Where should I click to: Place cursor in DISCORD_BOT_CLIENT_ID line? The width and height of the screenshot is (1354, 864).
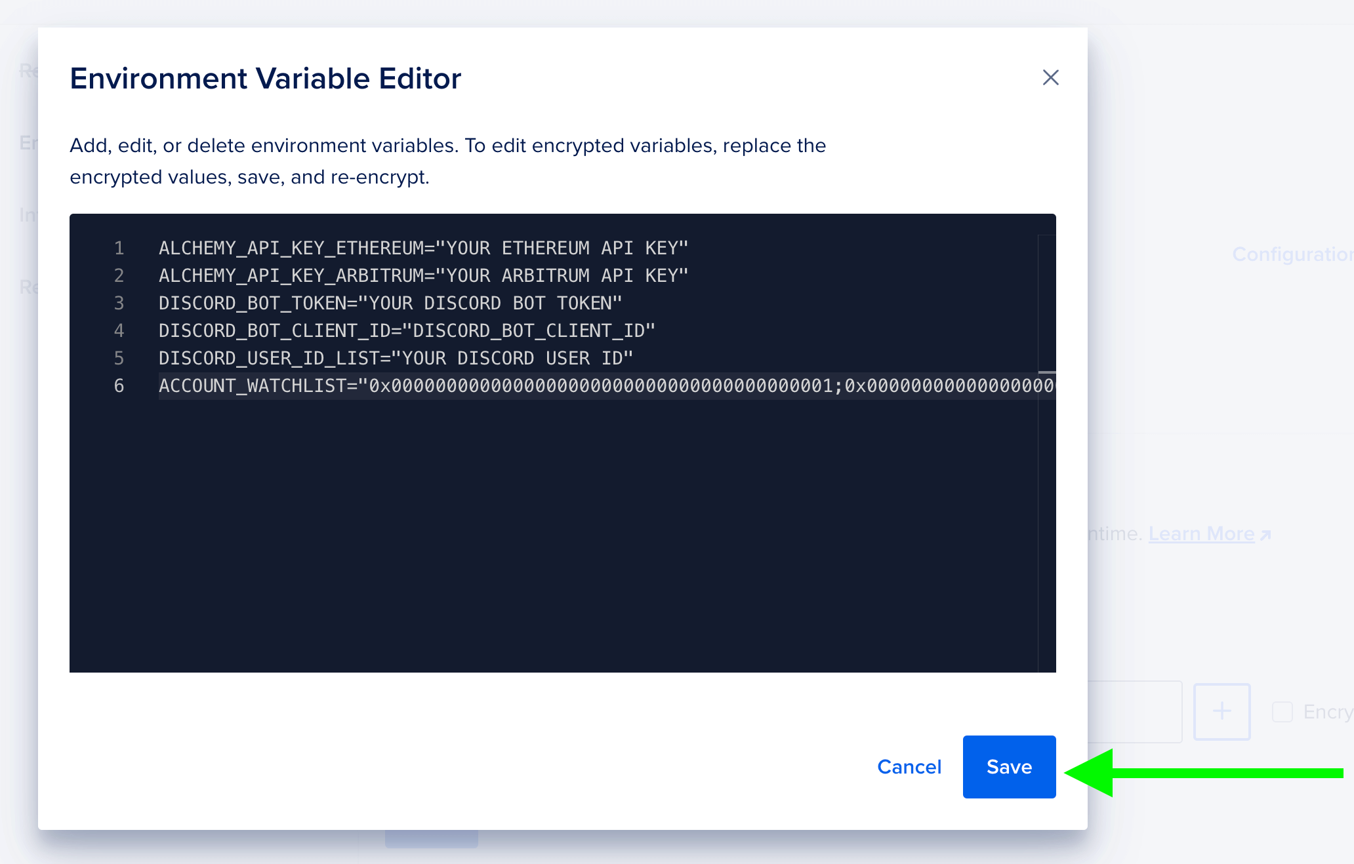pyautogui.click(x=407, y=330)
